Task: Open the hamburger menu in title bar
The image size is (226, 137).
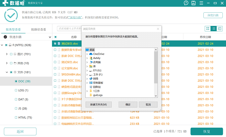Action: (x=201, y=3)
